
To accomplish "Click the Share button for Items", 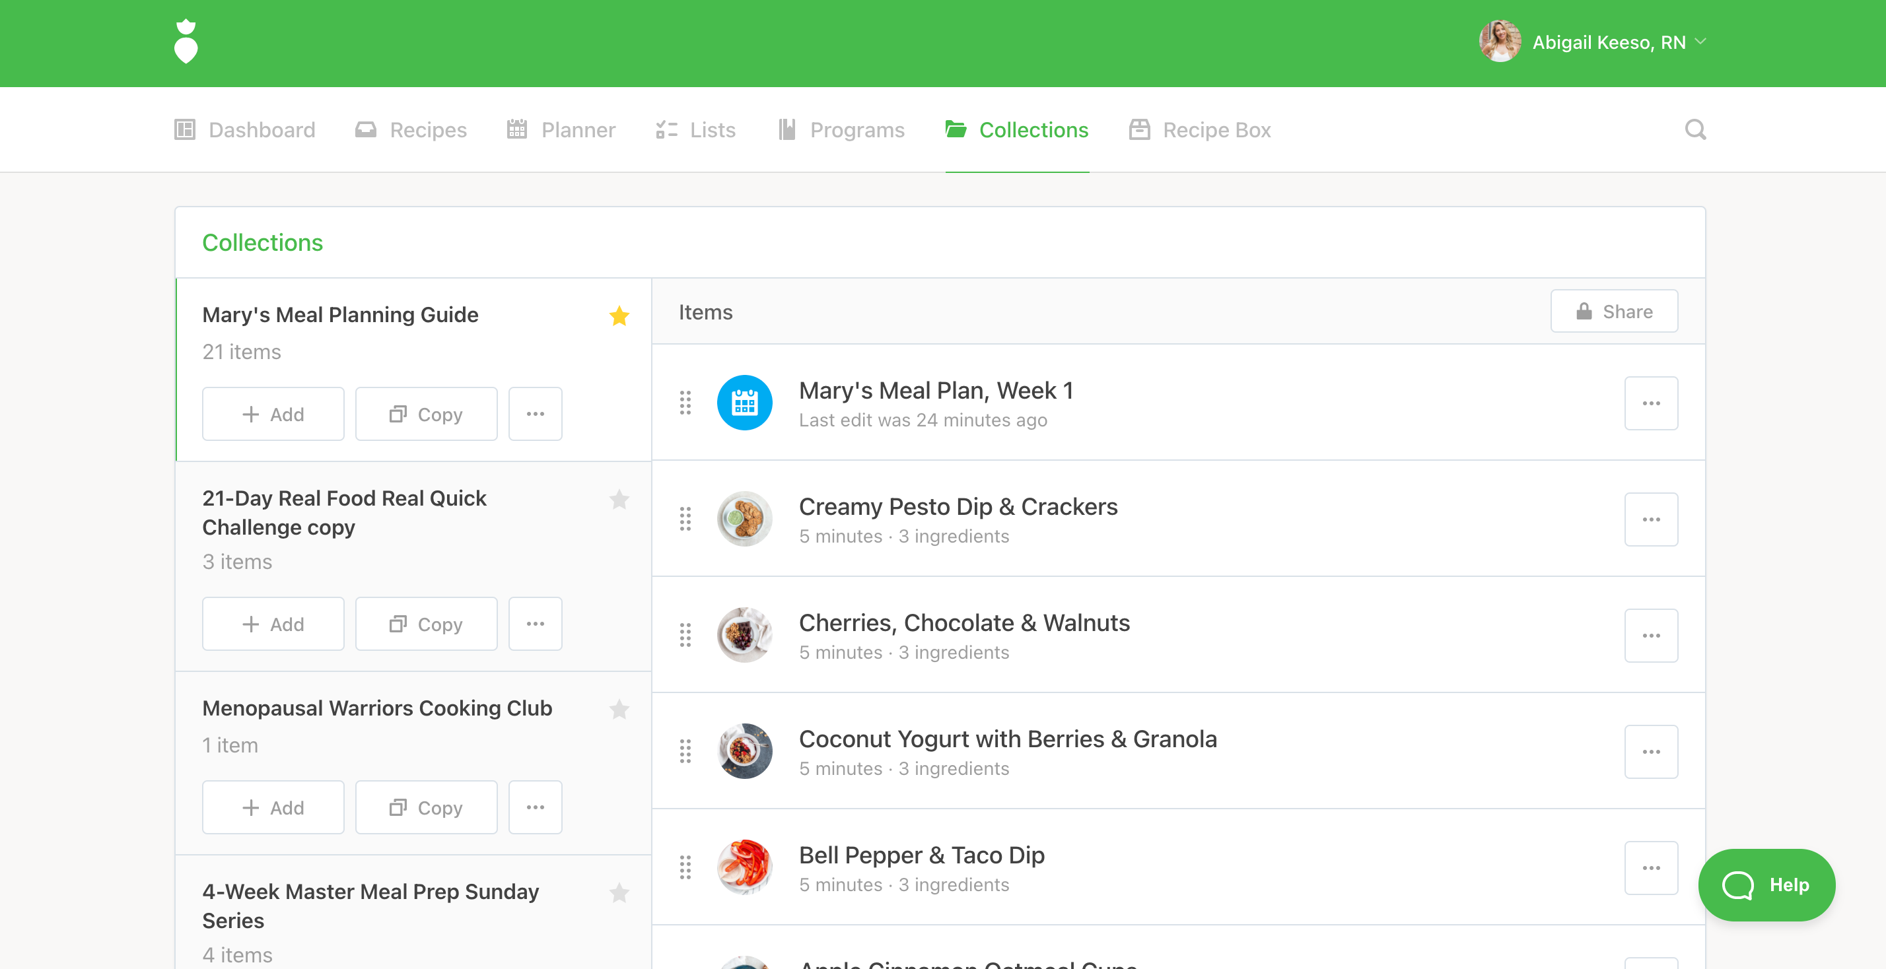I will 1614,312.
